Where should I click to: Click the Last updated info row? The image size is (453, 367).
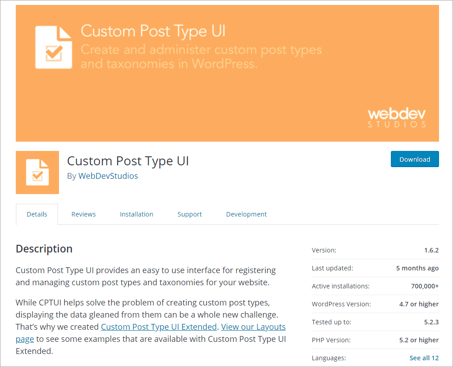point(375,268)
